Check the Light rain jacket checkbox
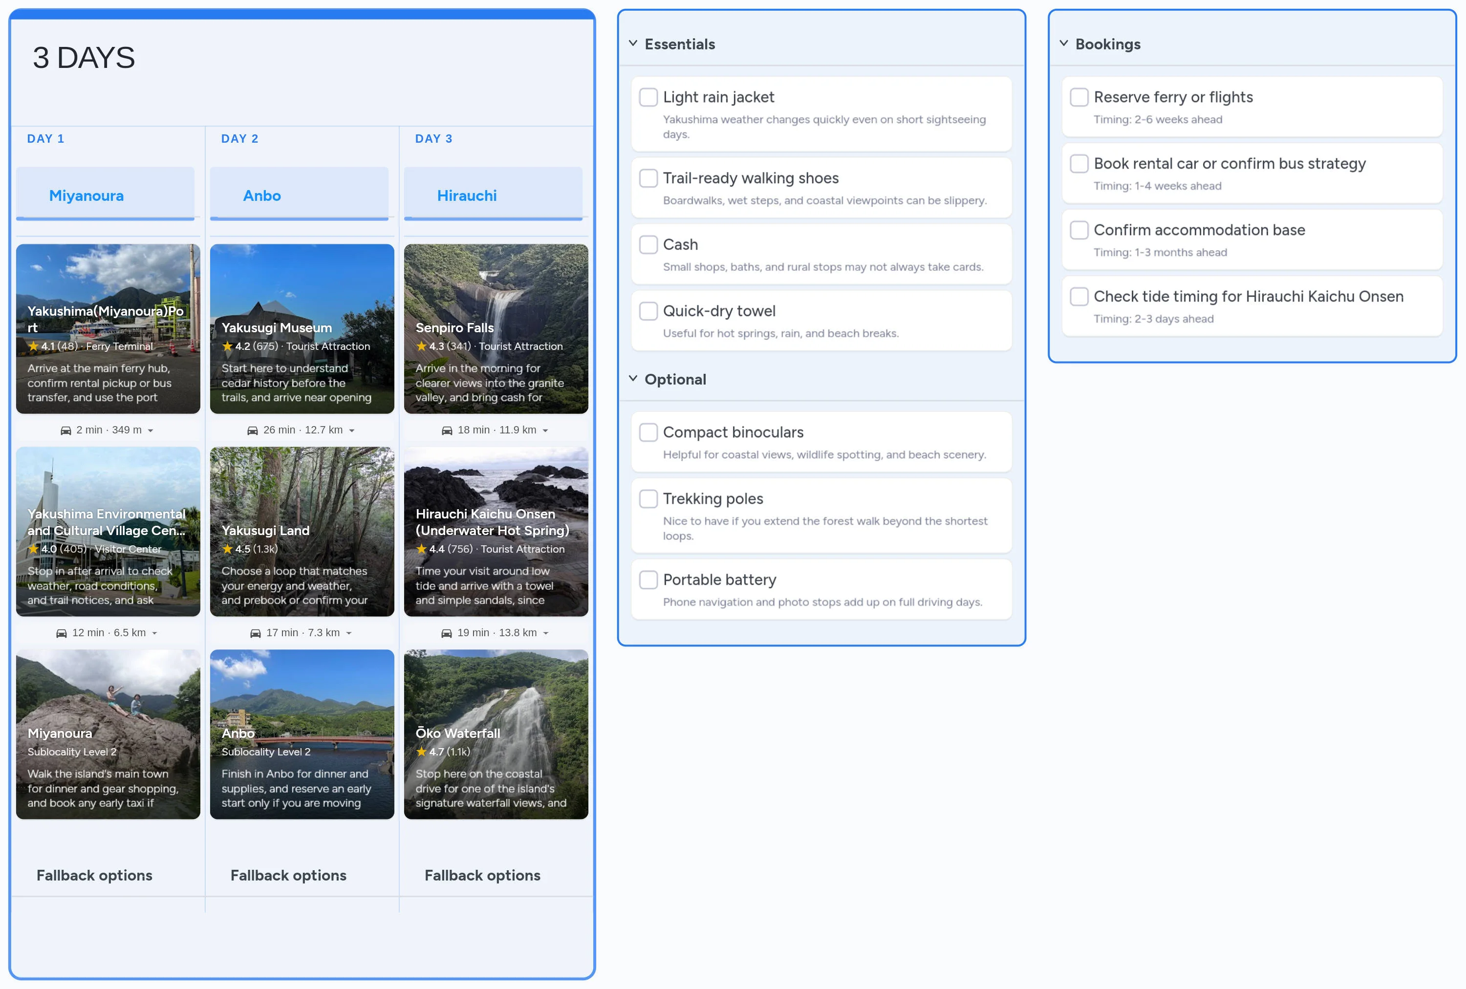Image resolution: width=1466 pixels, height=989 pixels. click(648, 97)
